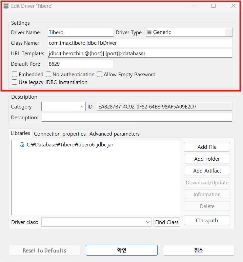Maximize the Edit Driver window

[214, 6]
